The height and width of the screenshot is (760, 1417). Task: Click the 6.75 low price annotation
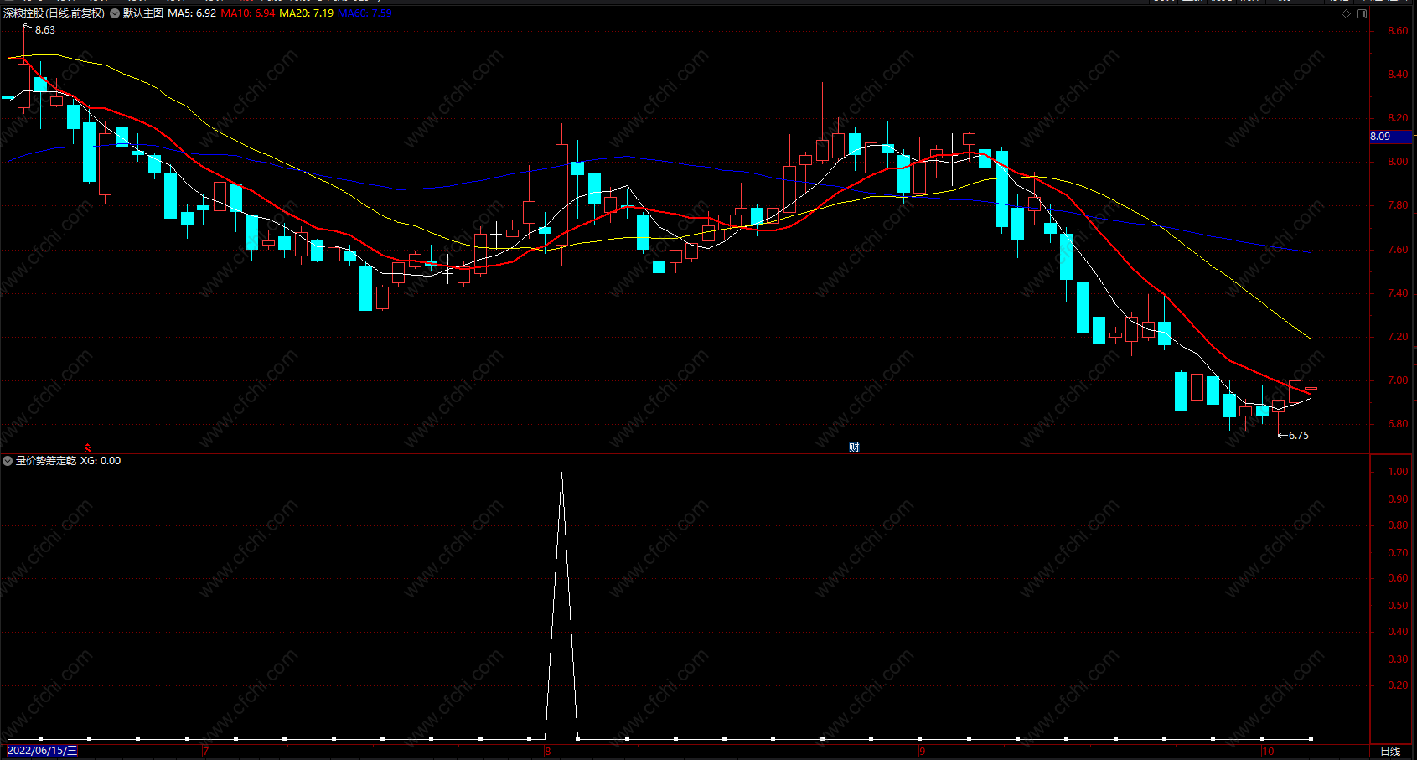click(x=1298, y=436)
